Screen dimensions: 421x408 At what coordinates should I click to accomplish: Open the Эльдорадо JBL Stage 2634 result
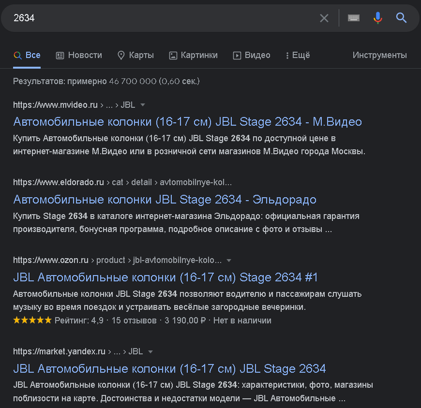[165, 200]
